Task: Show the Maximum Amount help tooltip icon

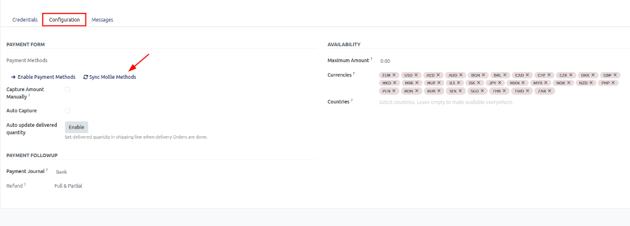Action: (372, 59)
